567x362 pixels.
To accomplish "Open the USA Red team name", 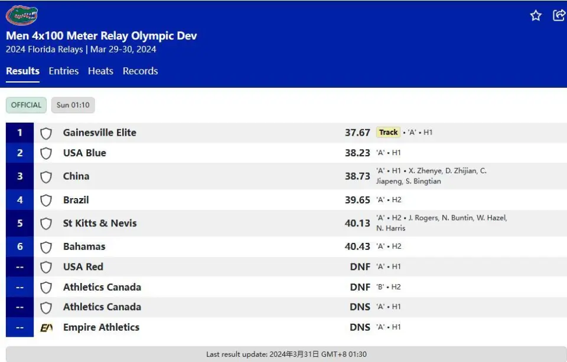I will click(x=83, y=266).
